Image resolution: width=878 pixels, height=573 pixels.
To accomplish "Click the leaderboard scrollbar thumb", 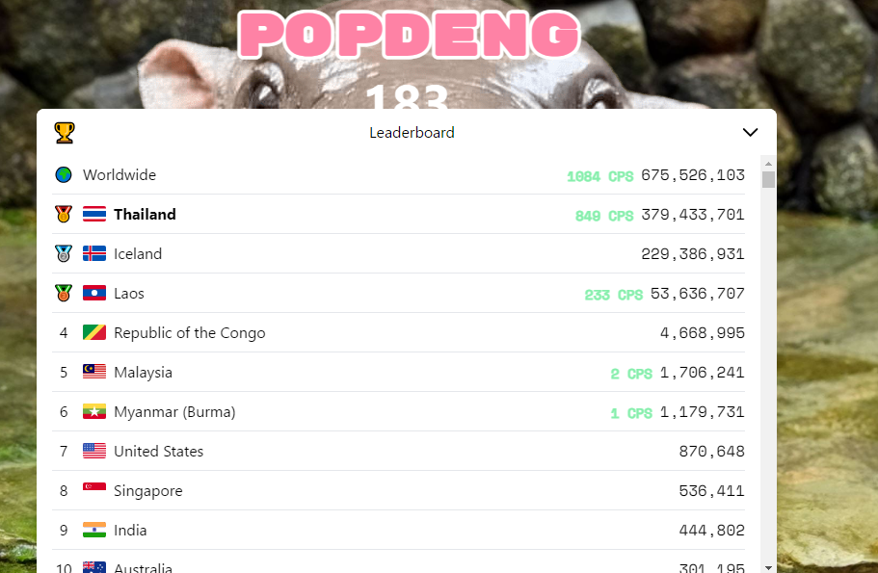I will point(768,180).
